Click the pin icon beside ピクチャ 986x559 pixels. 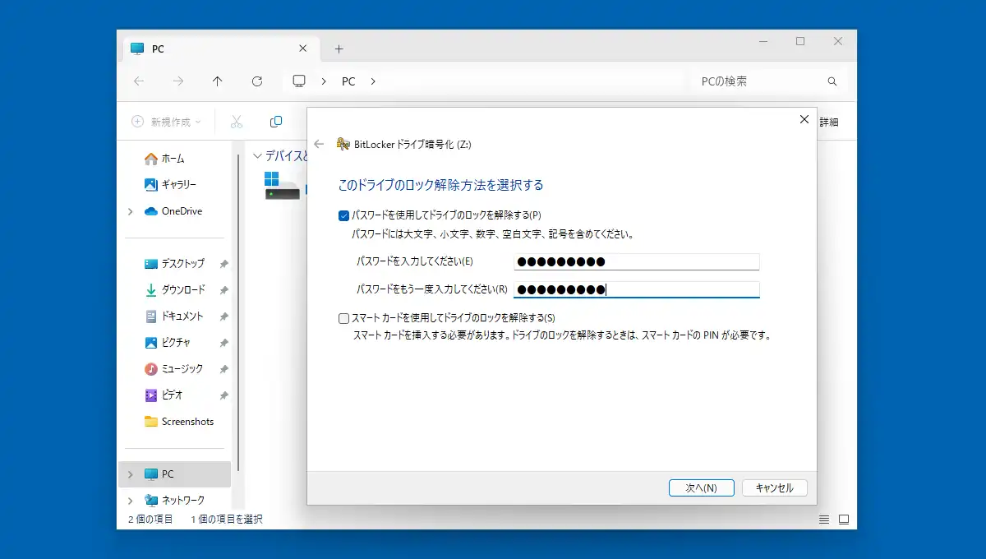pyautogui.click(x=223, y=343)
